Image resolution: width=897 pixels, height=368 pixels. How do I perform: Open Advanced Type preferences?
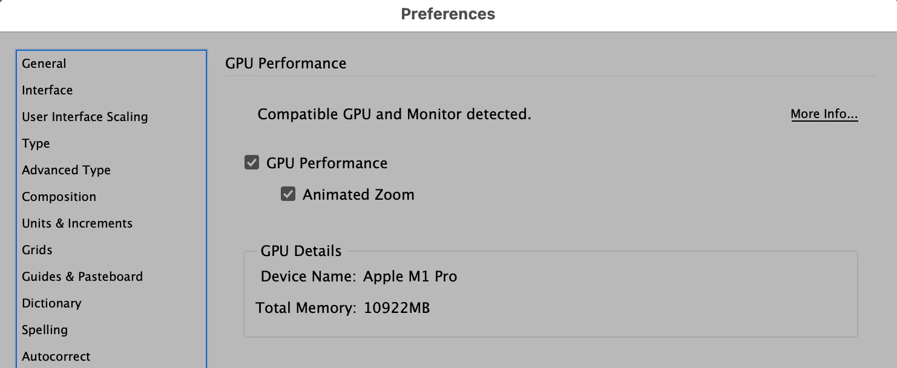click(66, 170)
